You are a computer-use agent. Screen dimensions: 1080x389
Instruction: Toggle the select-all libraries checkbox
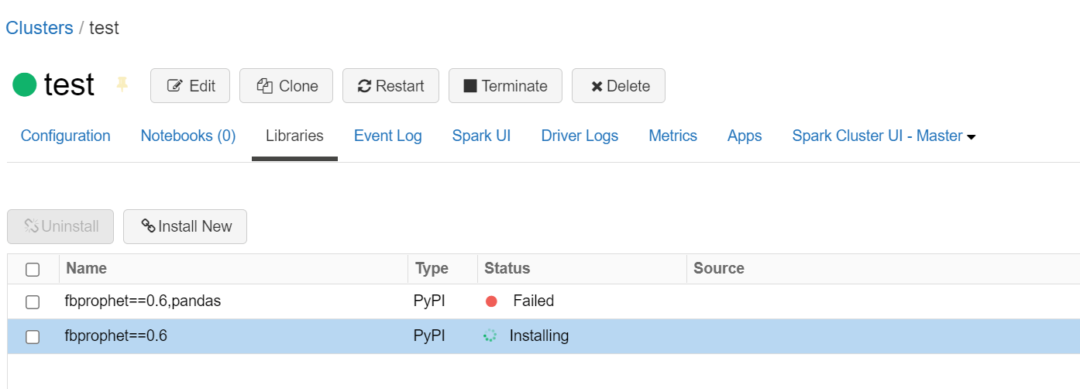click(x=33, y=270)
